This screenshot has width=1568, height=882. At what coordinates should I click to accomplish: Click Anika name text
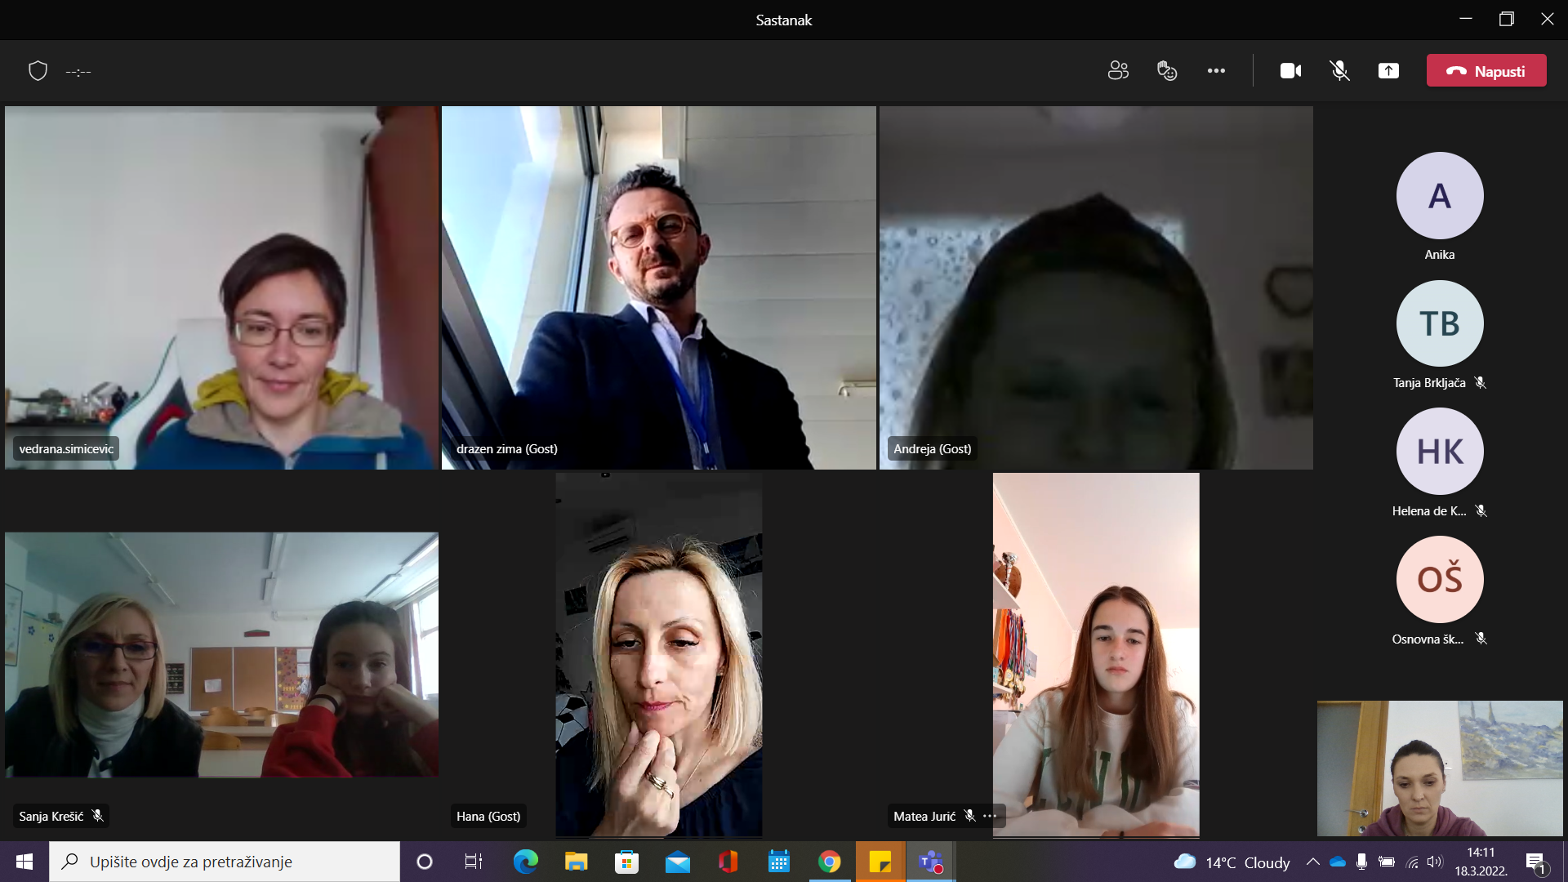coord(1440,255)
